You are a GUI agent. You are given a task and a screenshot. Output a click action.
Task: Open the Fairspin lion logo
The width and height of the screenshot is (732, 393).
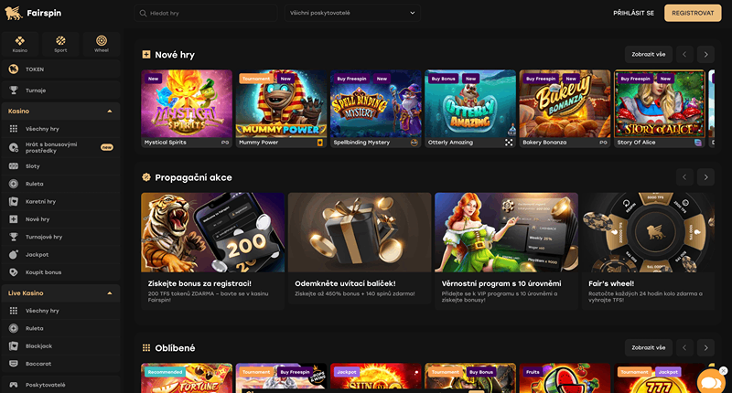[x=14, y=13]
